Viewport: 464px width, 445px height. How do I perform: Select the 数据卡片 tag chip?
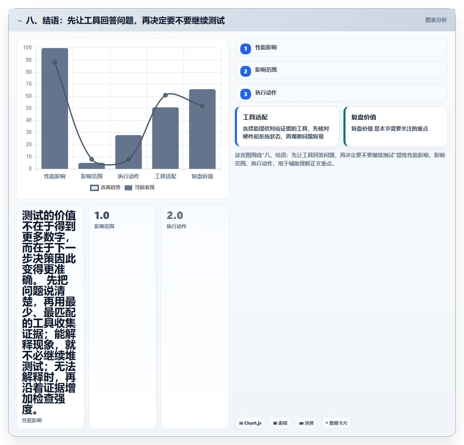pyautogui.click(x=336, y=423)
